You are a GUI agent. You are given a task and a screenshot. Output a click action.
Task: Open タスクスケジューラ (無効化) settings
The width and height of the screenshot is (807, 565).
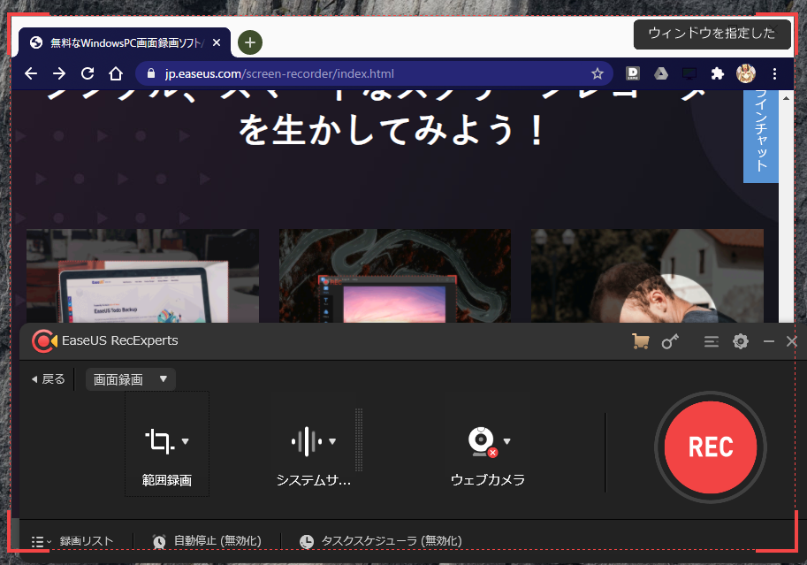point(392,541)
